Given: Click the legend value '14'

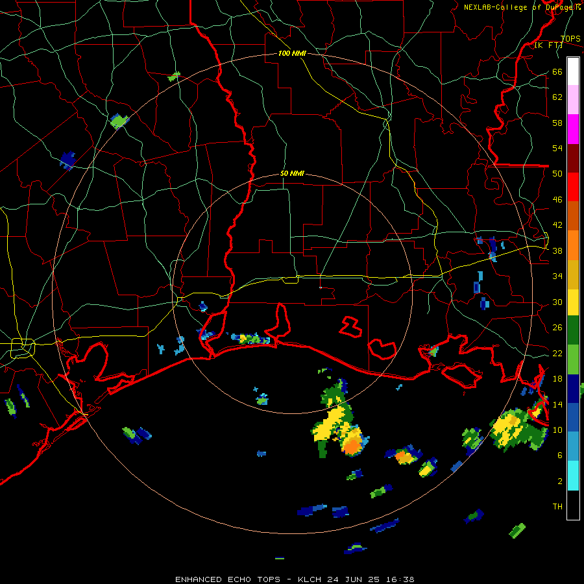Looking at the screenshot, I should pos(557,404).
